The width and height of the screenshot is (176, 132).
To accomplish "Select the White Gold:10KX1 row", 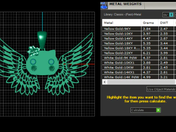I will (139, 63).
